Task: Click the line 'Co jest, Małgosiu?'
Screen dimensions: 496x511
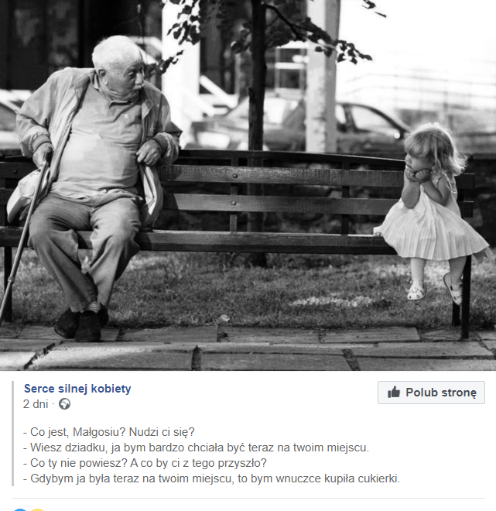Action: tap(109, 432)
